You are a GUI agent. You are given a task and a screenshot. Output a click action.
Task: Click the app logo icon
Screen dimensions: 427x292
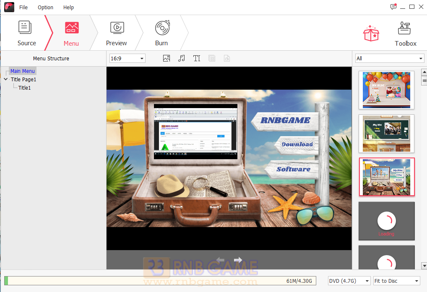(x=9, y=7)
